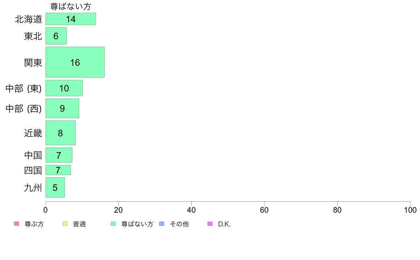420x260 pixels.
Task: Select the 関東 bar showing 16
Action: click(x=75, y=63)
